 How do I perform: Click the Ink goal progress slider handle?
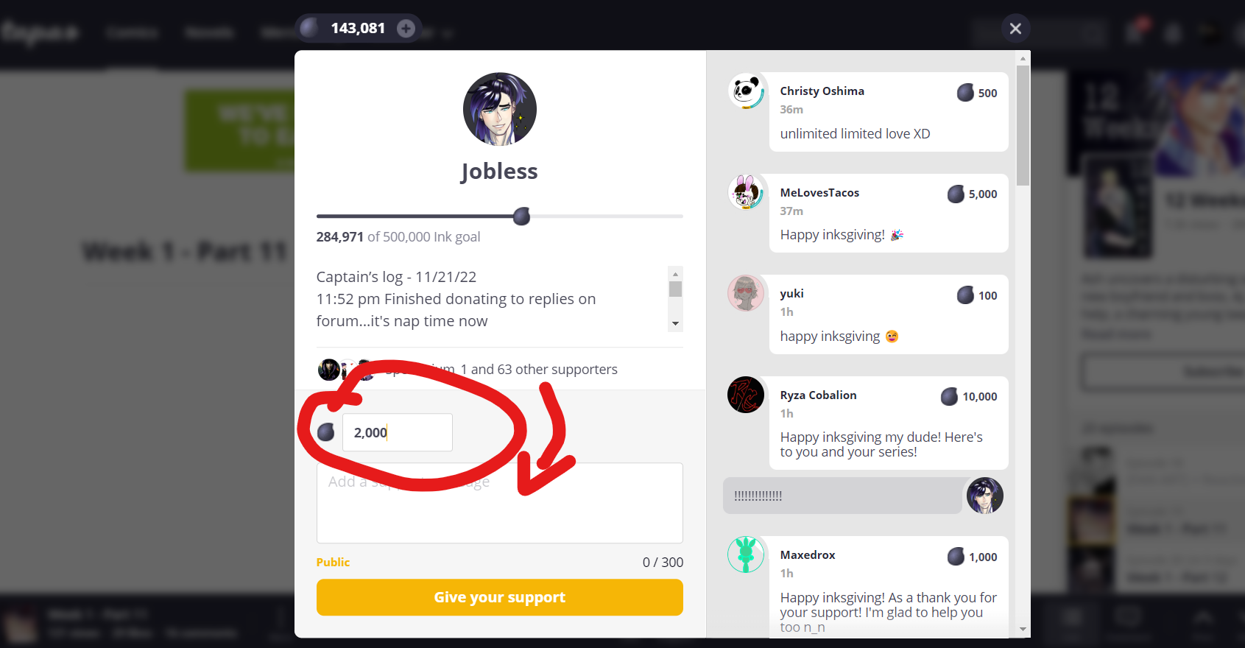(x=521, y=216)
